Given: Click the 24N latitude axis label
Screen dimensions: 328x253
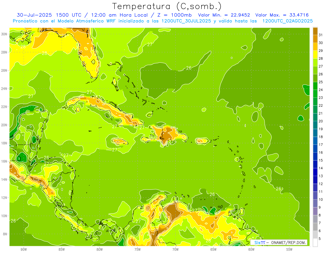Looking at the screenshot, I should [x=4, y=89].
